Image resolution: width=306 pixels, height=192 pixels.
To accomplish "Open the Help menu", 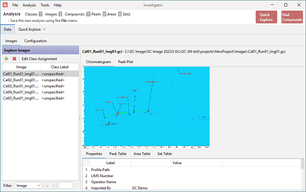I will coord(58,5).
